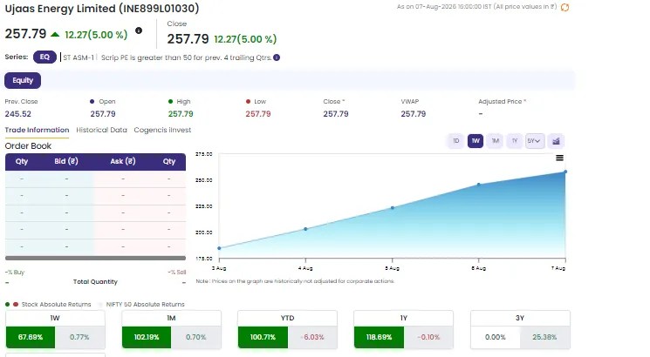
Task: Select the 1Y chart range
Action: coord(515,141)
